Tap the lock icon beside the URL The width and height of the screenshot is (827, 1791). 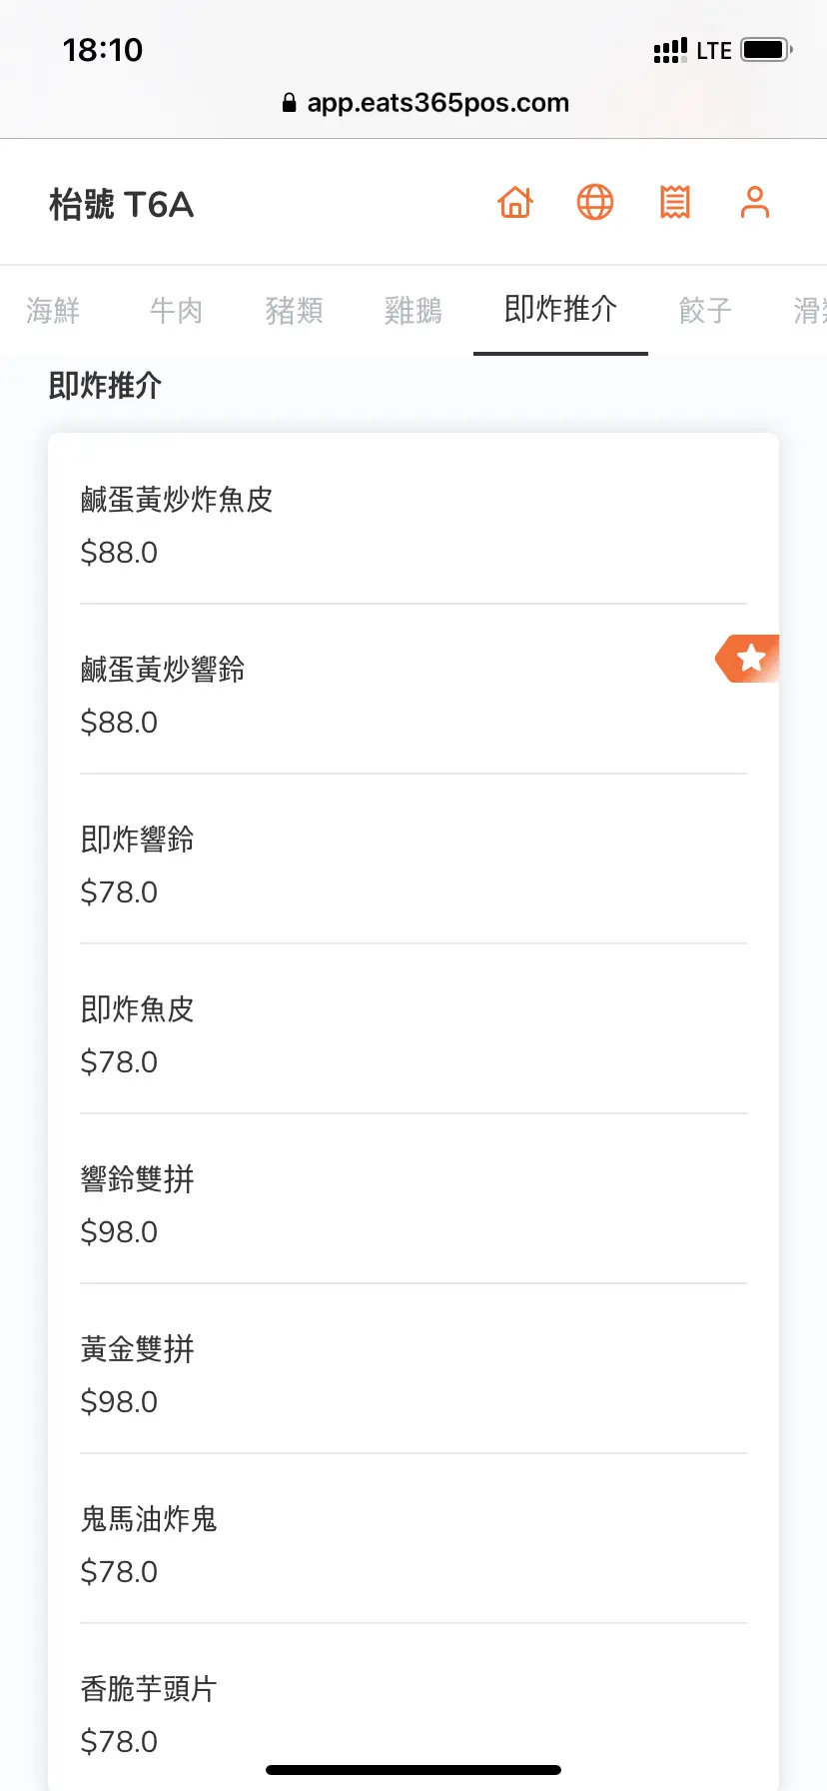289,103
